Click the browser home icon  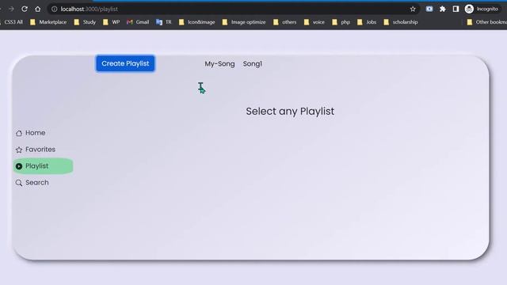click(x=38, y=9)
